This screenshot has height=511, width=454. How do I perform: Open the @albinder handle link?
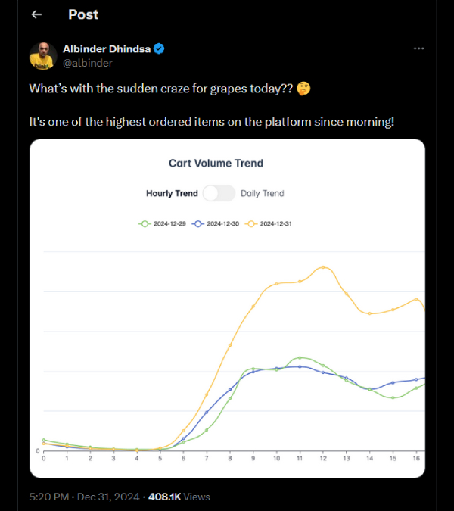87,63
